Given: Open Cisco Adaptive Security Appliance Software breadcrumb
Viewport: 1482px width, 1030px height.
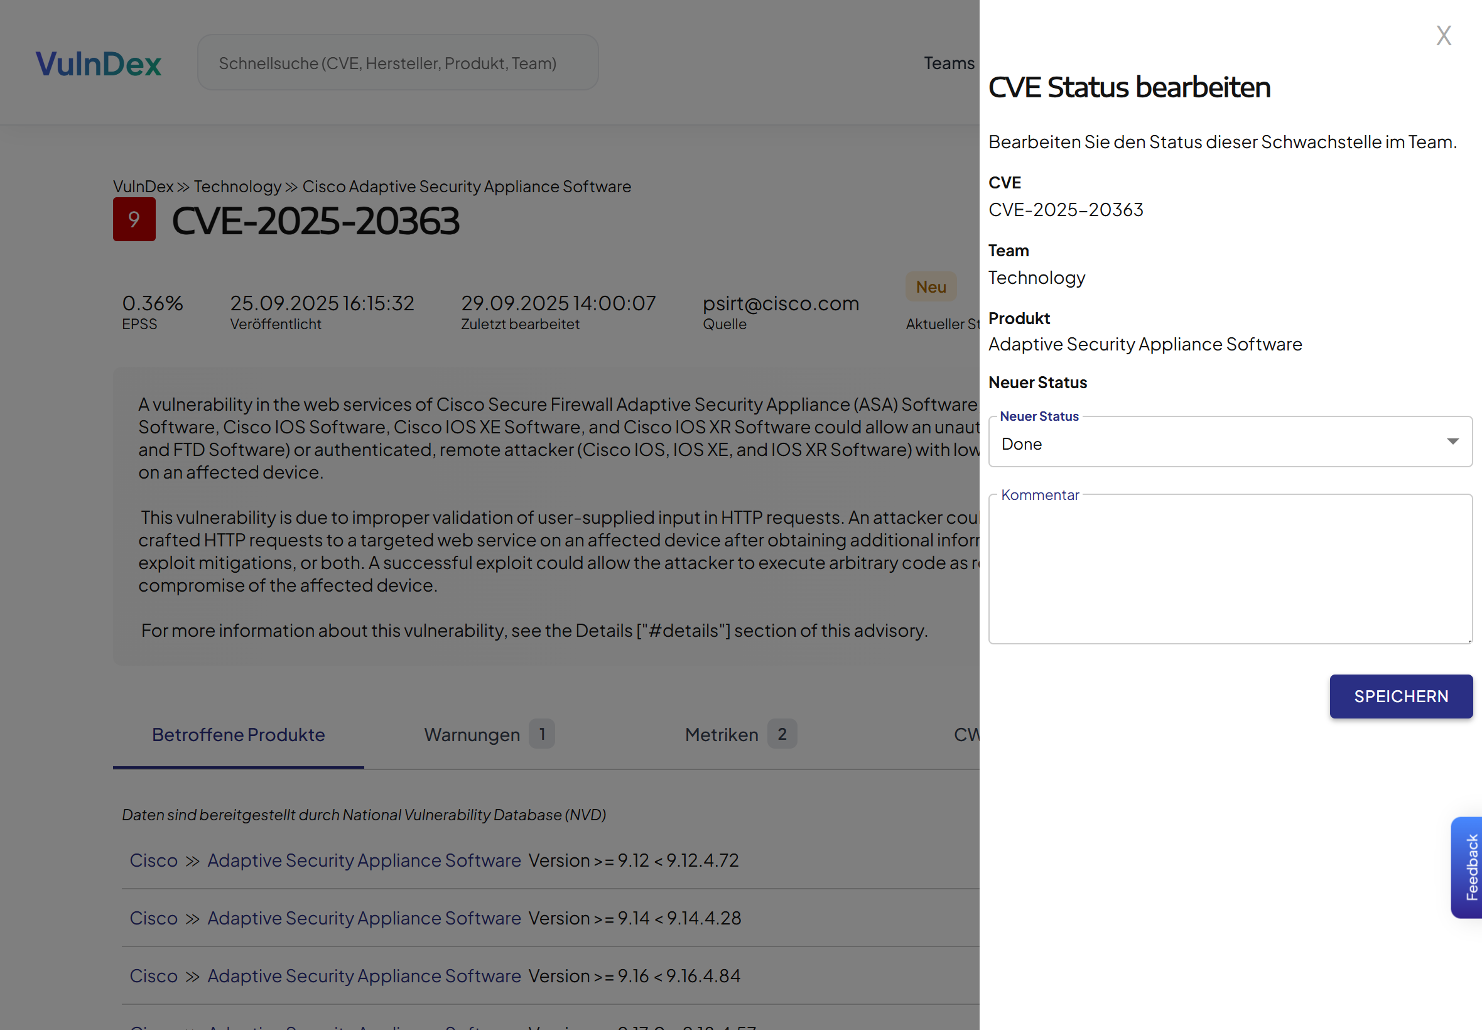Looking at the screenshot, I should pyautogui.click(x=466, y=187).
